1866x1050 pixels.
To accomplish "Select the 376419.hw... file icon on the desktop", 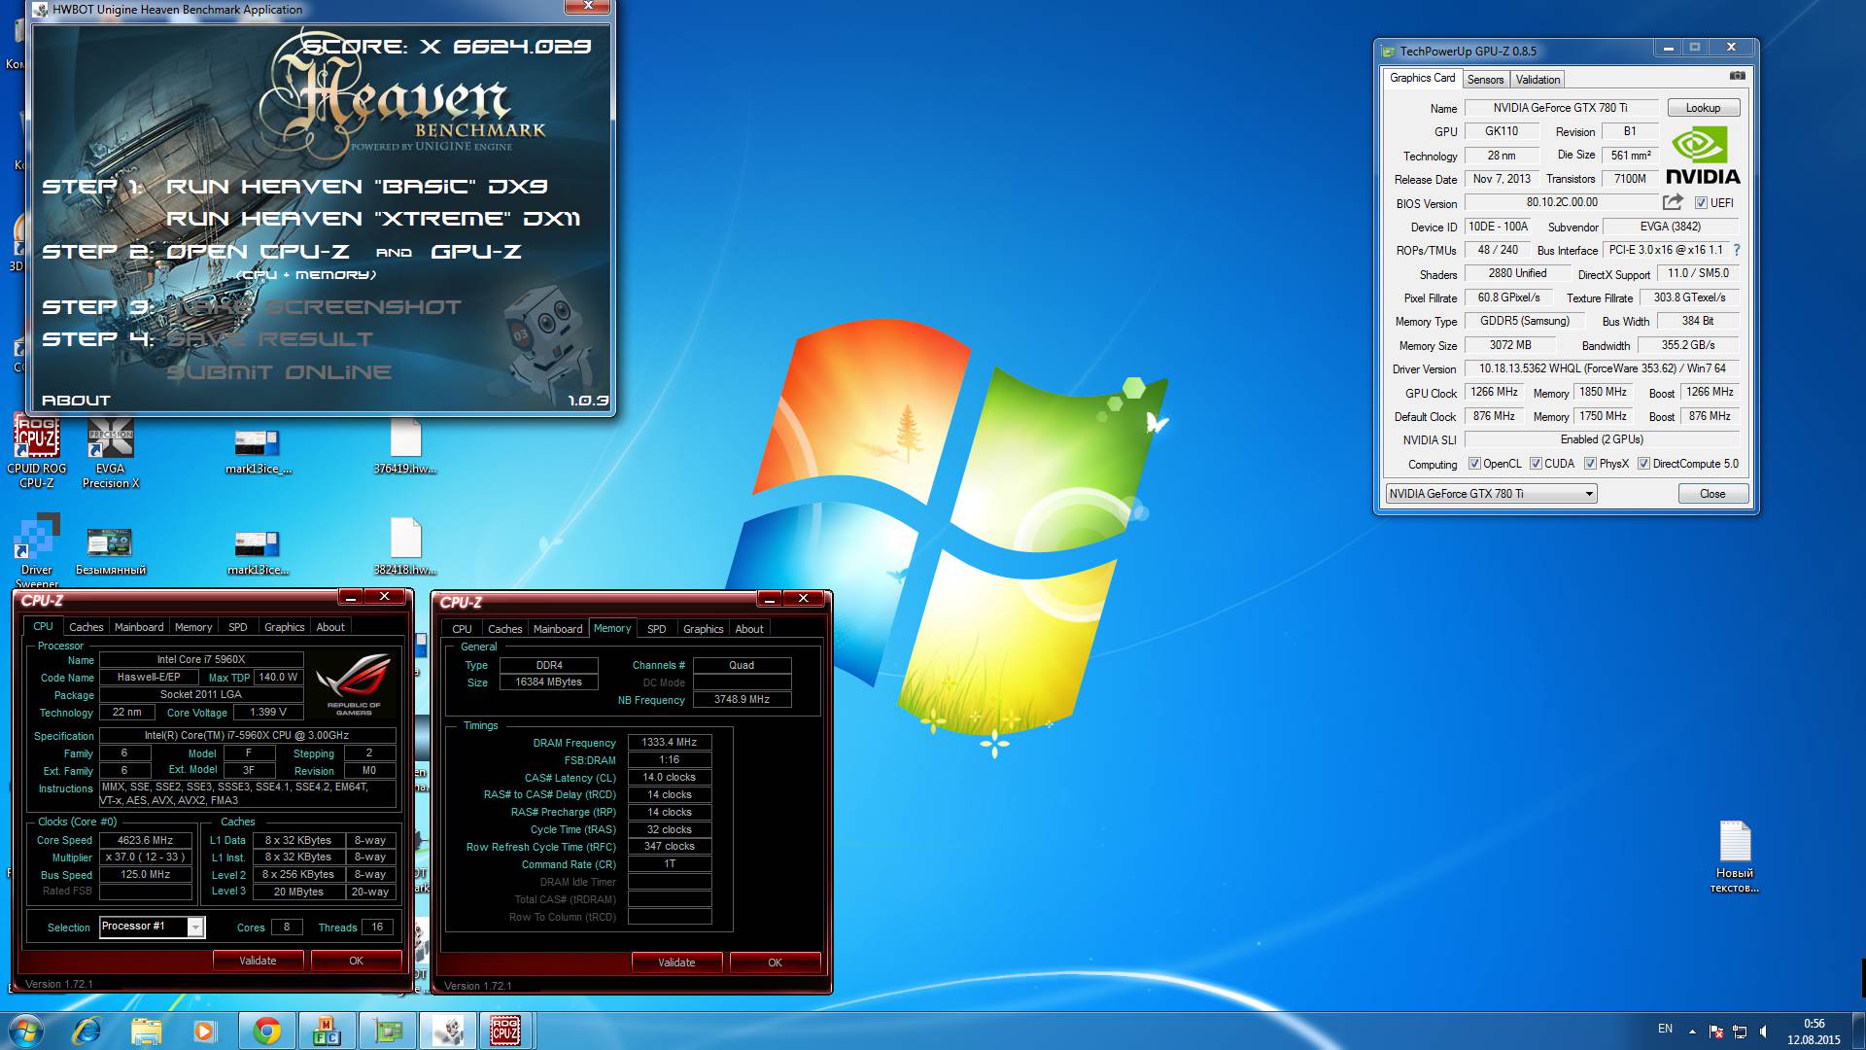I will 405,448.
